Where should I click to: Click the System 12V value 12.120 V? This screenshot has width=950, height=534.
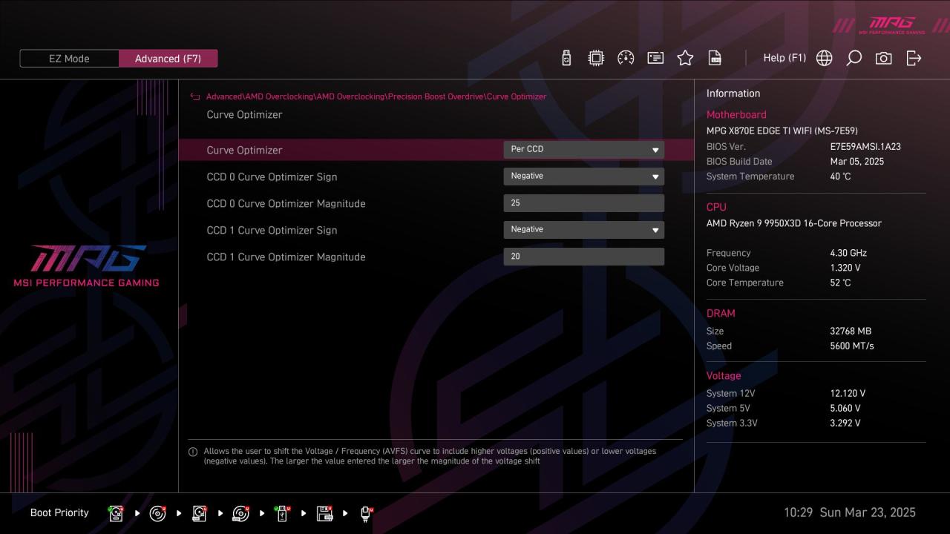click(848, 393)
